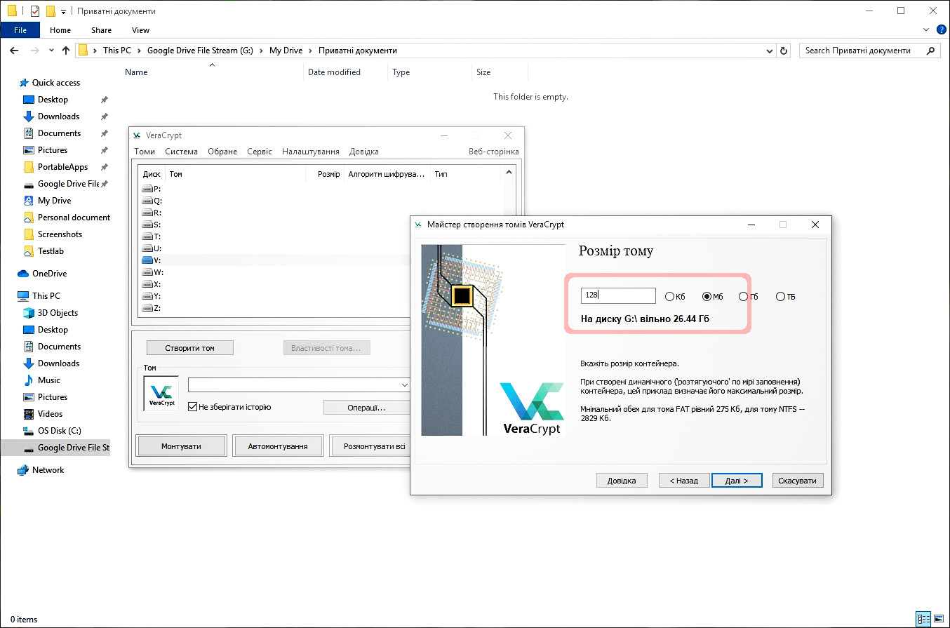Click the volume size input field
The width and height of the screenshot is (950, 628).
[618, 295]
